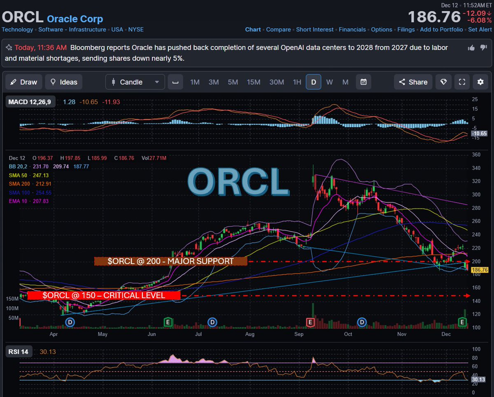Image resolution: width=494 pixels, height=397 pixels.
Task: Open the Ideas panel
Action: 64,82
